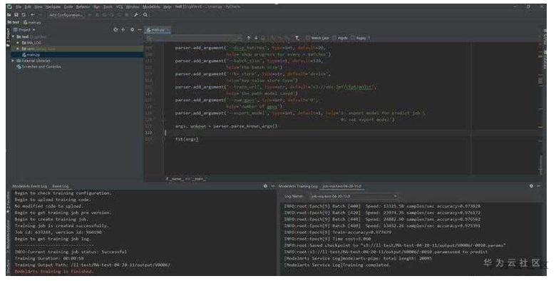The width and height of the screenshot is (556, 281).
Task: Click the Open folder toolbar icon
Action: coord(9,15)
